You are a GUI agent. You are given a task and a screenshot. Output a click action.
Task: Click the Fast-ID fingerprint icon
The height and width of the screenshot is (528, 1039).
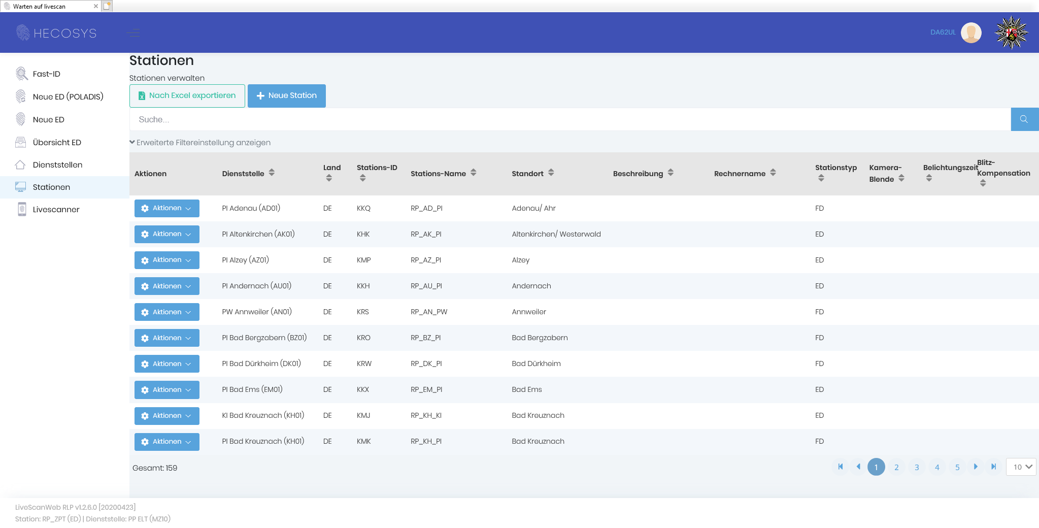pyautogui.click(x=21, y=74)
